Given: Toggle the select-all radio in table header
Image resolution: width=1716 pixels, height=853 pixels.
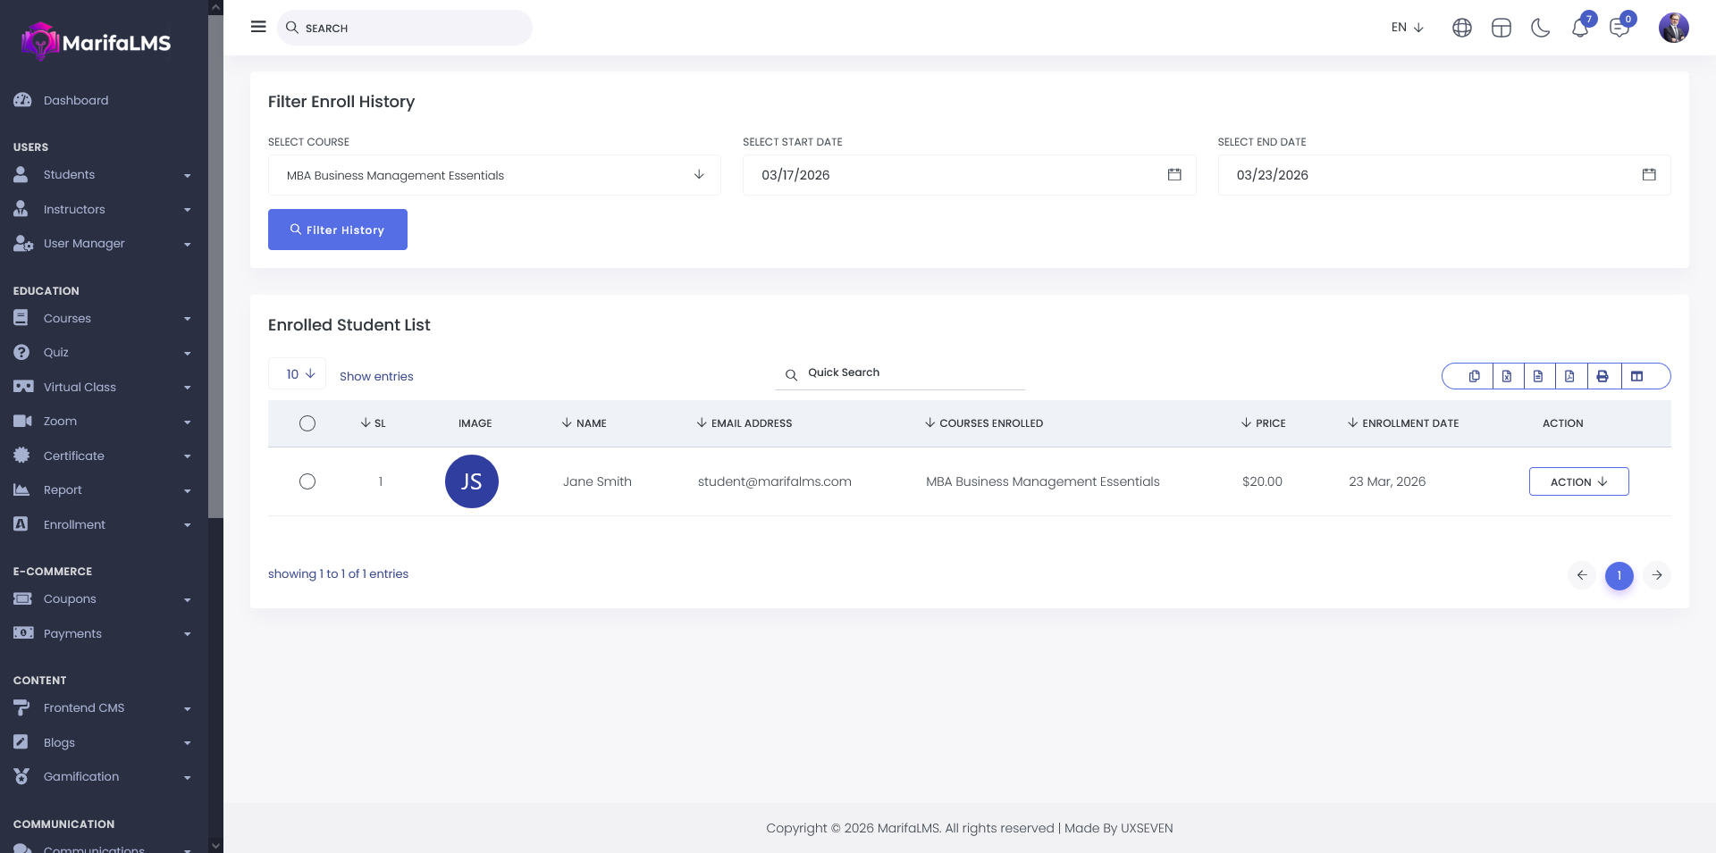Looking at the screenshot, I should (307, 423).
